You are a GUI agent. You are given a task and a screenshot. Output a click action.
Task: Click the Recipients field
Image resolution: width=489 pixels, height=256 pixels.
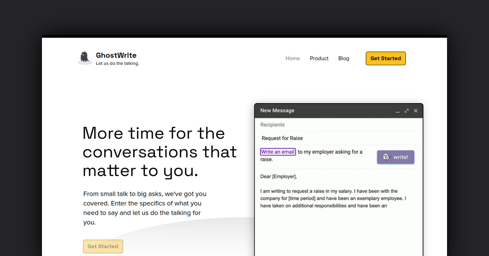point(273,125)
